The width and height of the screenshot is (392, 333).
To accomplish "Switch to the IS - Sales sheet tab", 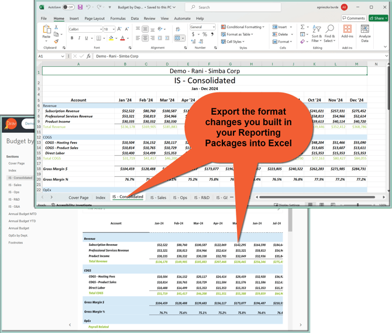I will pos(158,198).
